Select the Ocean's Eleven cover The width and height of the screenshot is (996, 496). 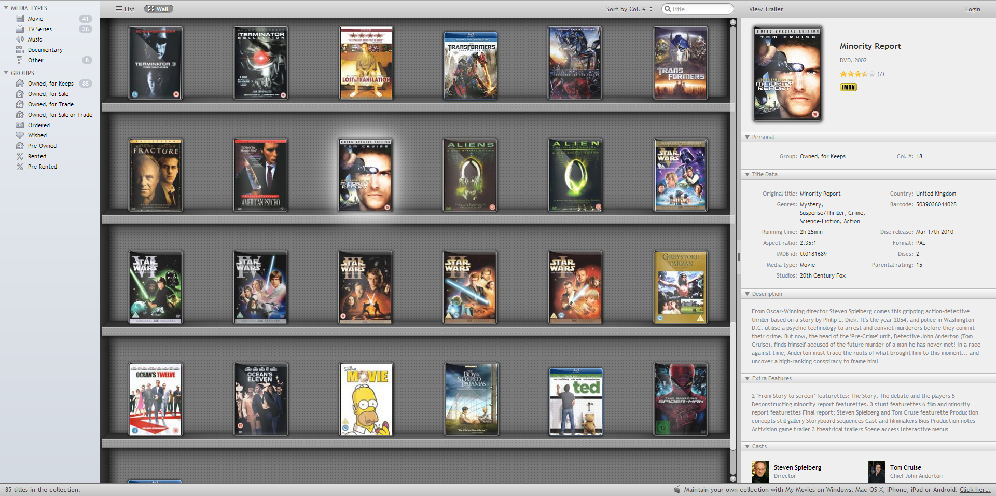click(260, 399)
